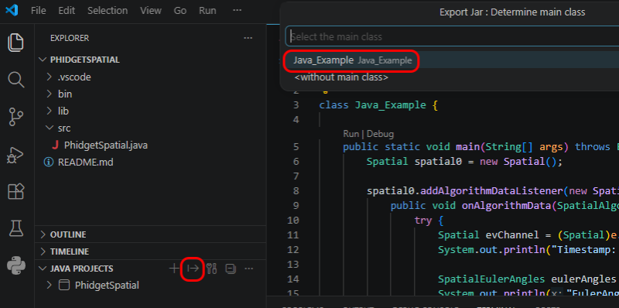Screen dimensions: 619x308
Task: Expand the .vscode folder
Action: click(49, 77)
